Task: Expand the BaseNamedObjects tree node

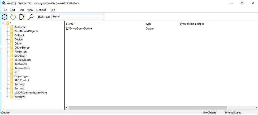Action: (x=7, y=31)
